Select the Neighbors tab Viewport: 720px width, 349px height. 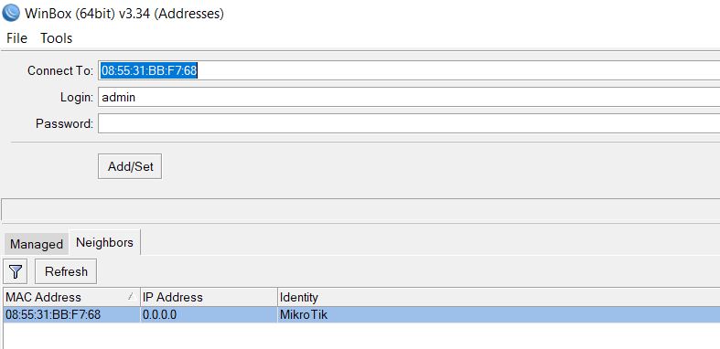104,242
